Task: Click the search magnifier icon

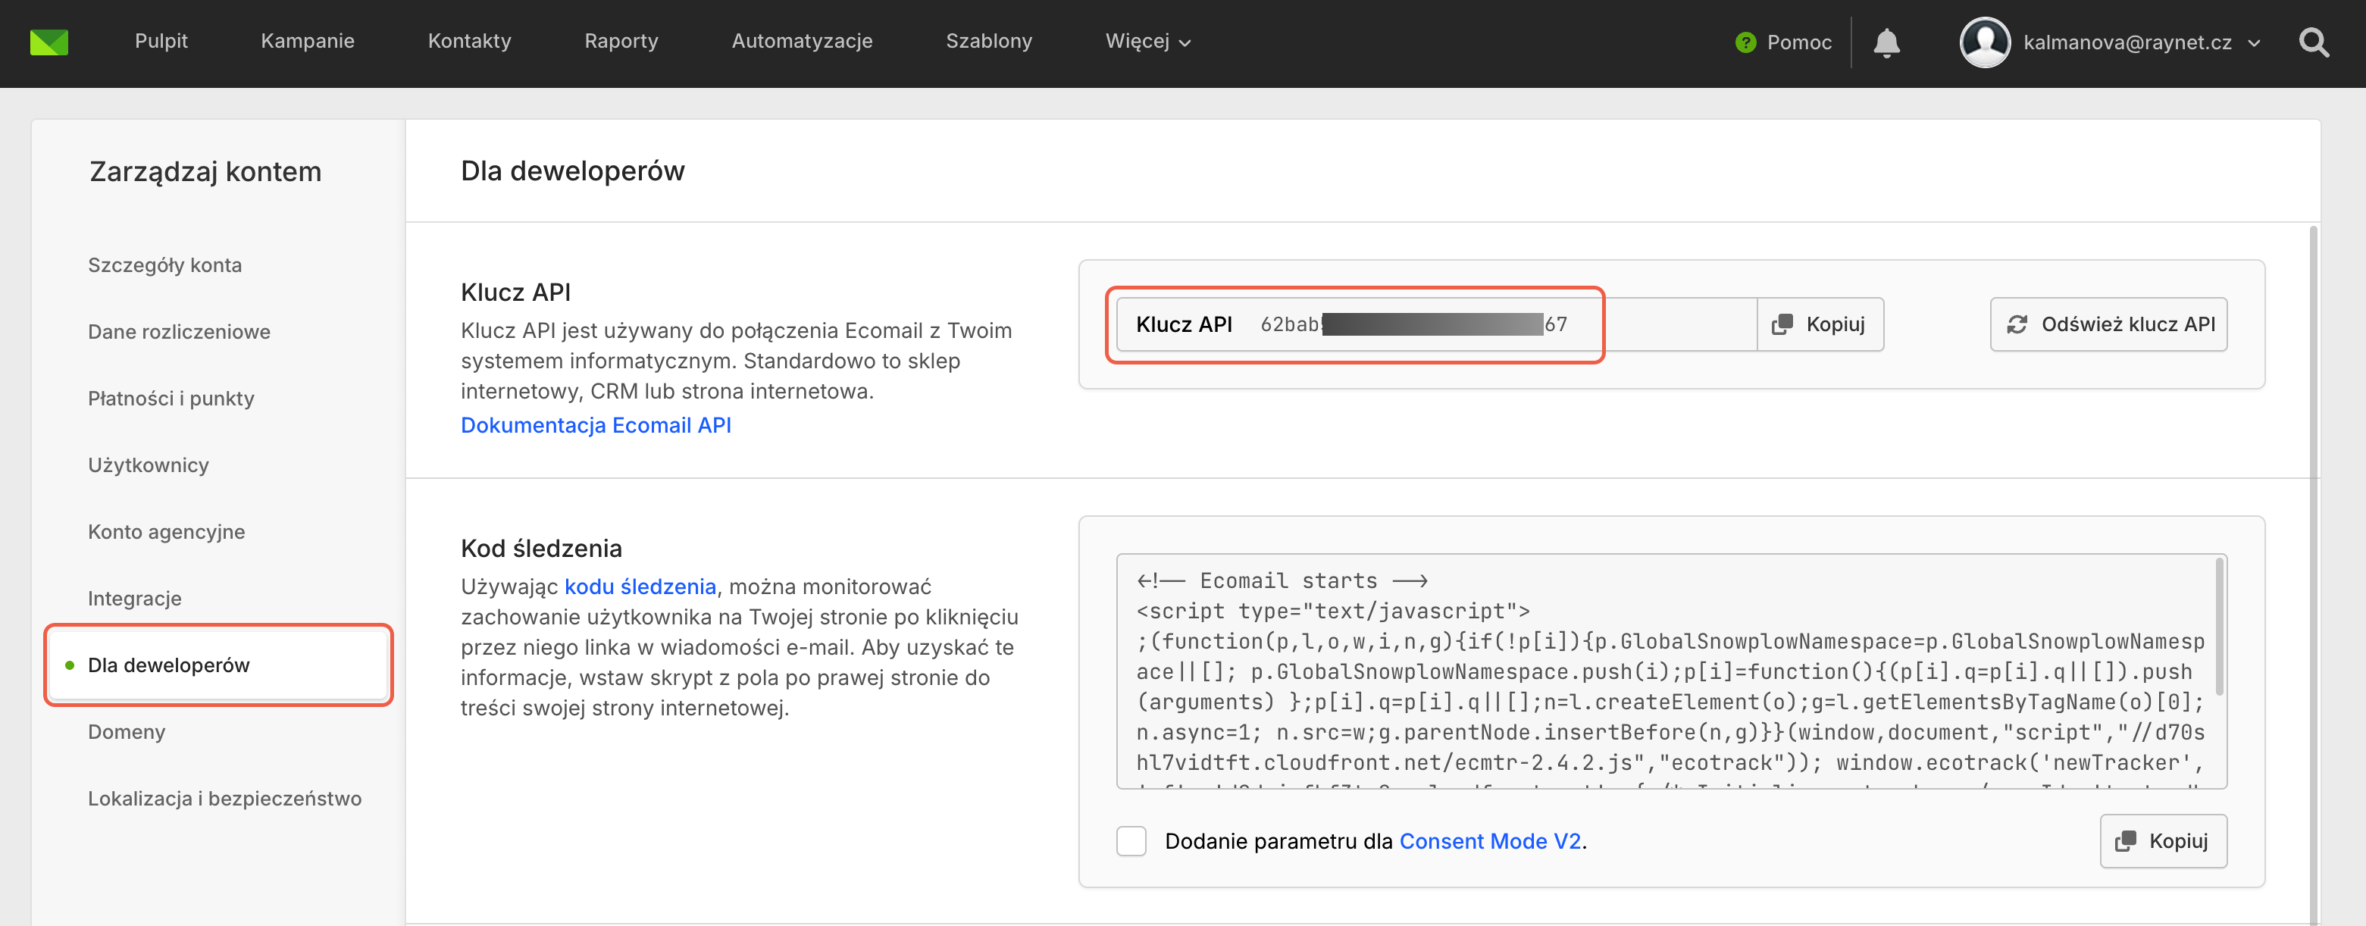Action: [2314, 42]
